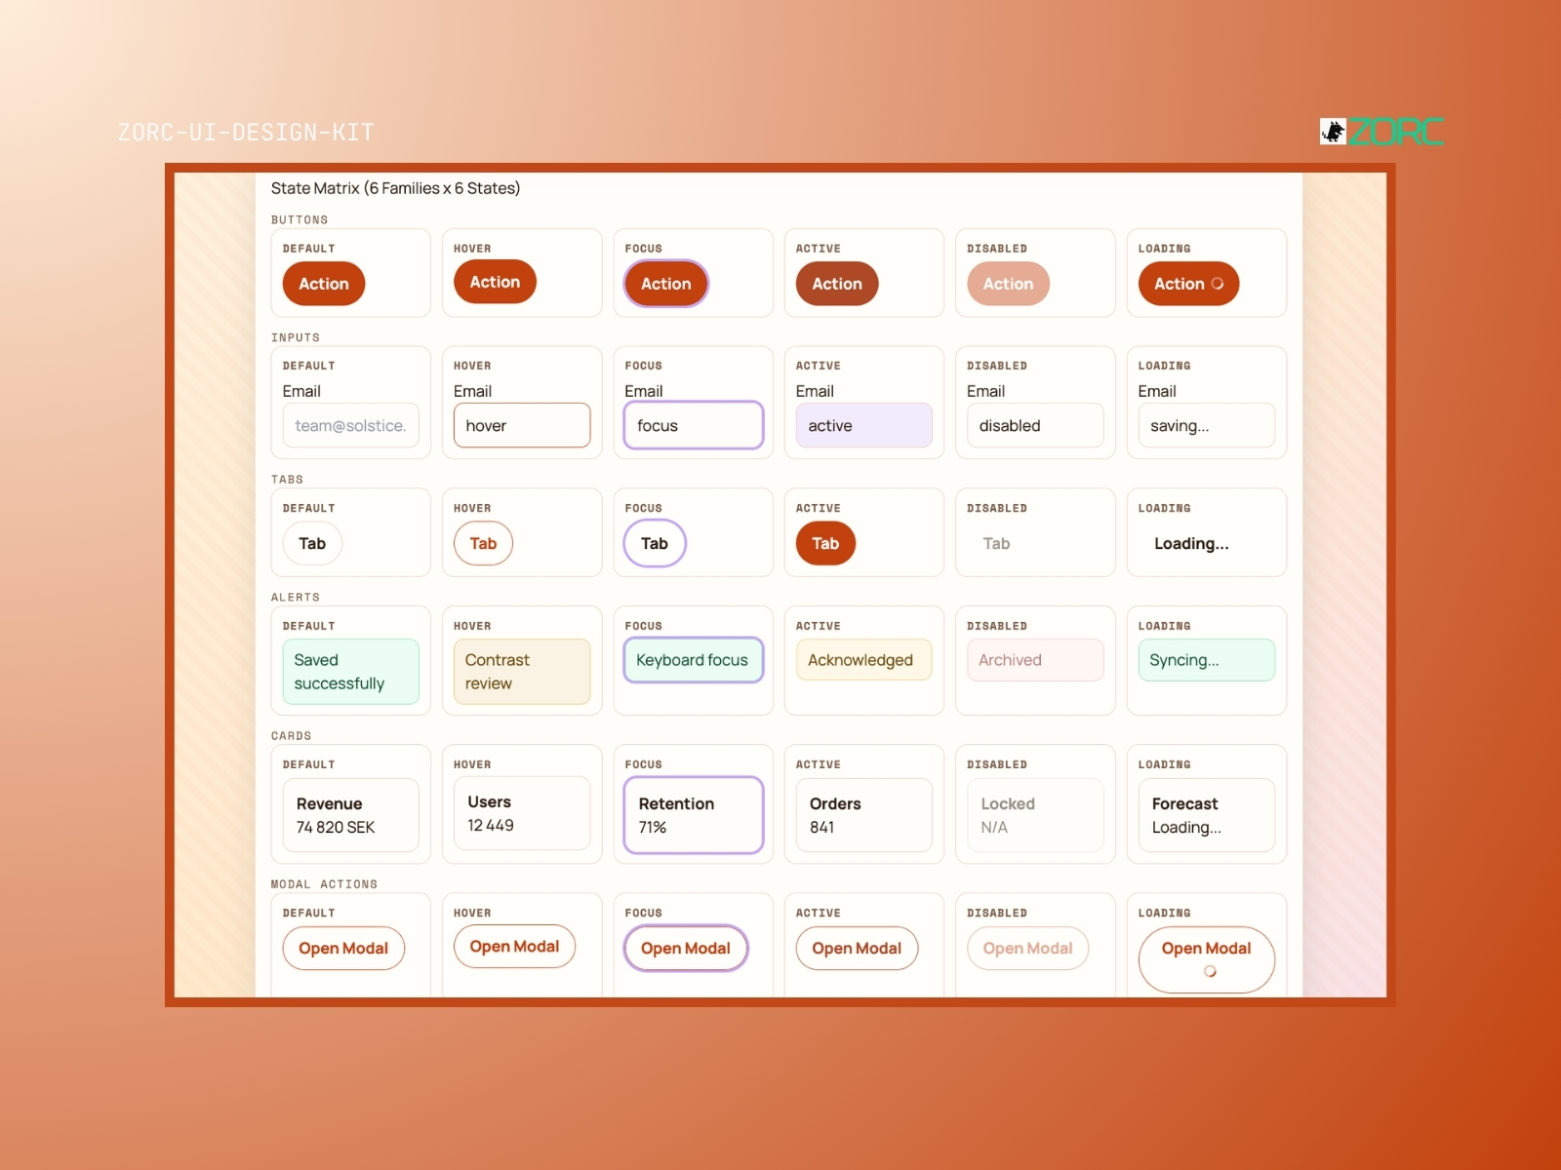This screenshot has height=1170, width=1561.
Task: Click the MODAL ACTIONS section label
Action: click(x=324, y=884)
